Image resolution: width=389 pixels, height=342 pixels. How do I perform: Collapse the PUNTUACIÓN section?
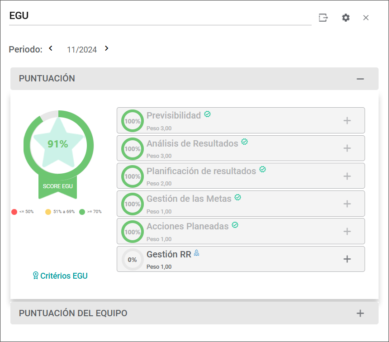click(x=360, y=79)
